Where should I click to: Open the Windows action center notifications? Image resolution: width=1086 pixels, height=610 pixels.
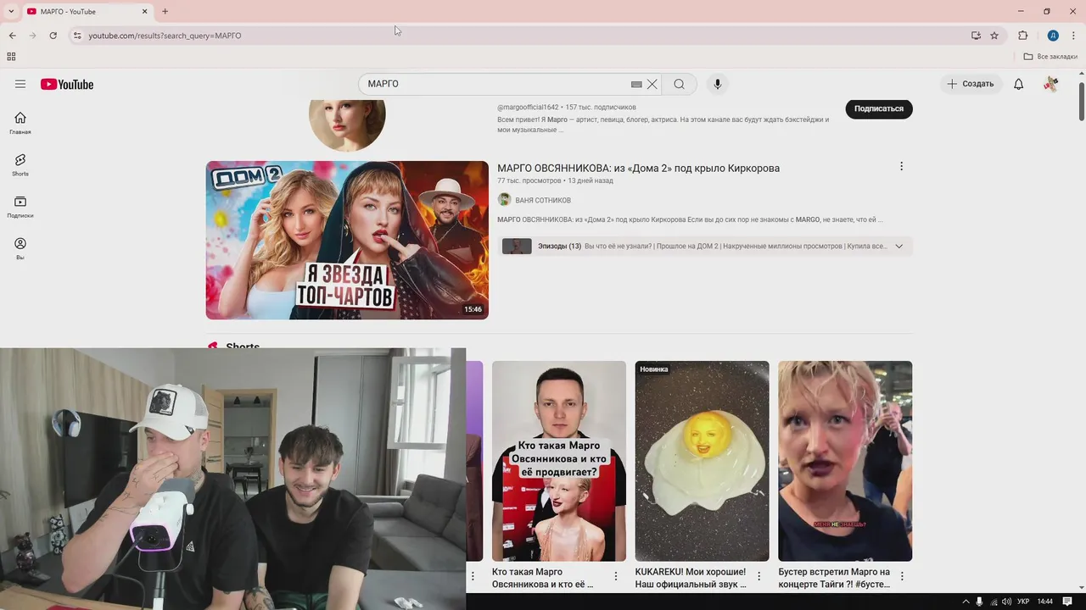point(1067,602)
